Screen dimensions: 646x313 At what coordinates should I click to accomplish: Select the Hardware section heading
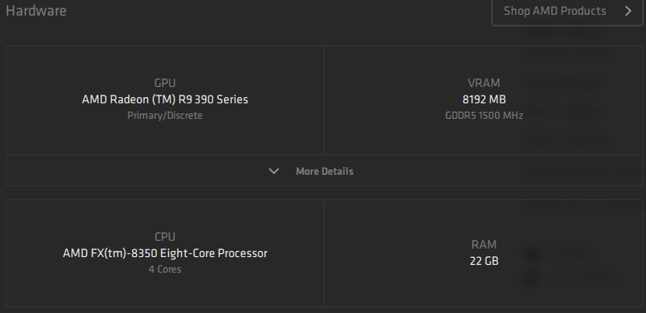36,11
